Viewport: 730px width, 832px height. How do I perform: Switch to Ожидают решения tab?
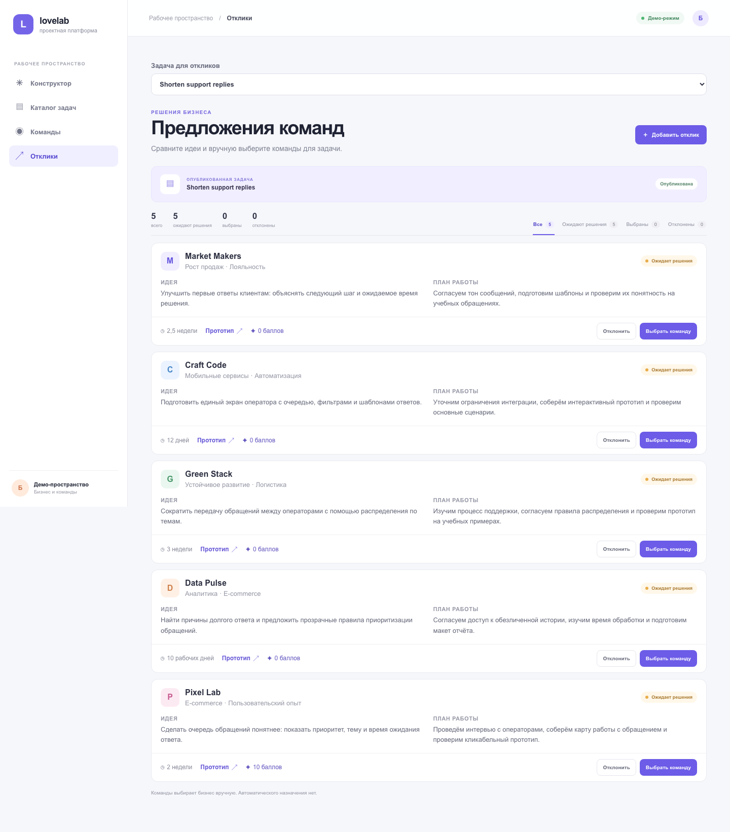[x=590, y=224]
